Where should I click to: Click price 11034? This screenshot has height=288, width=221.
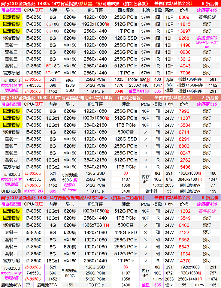tap(184, 254)
